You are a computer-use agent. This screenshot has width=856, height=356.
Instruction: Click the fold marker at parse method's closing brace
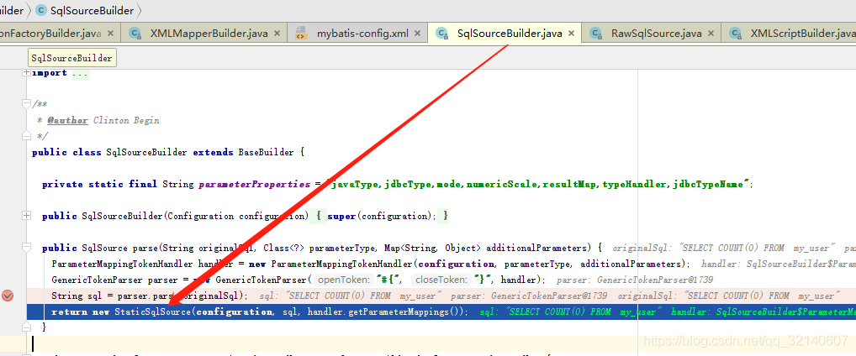(x=26, y=327)
